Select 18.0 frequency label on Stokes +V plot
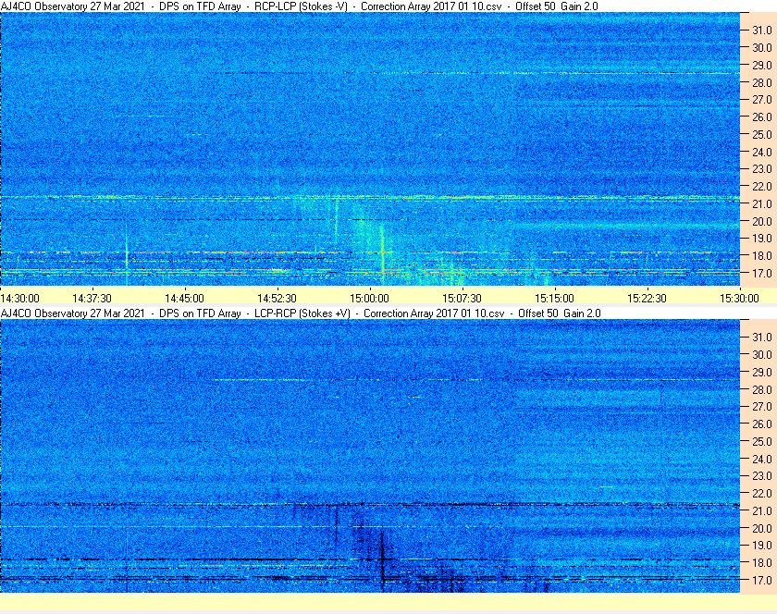 762,562
